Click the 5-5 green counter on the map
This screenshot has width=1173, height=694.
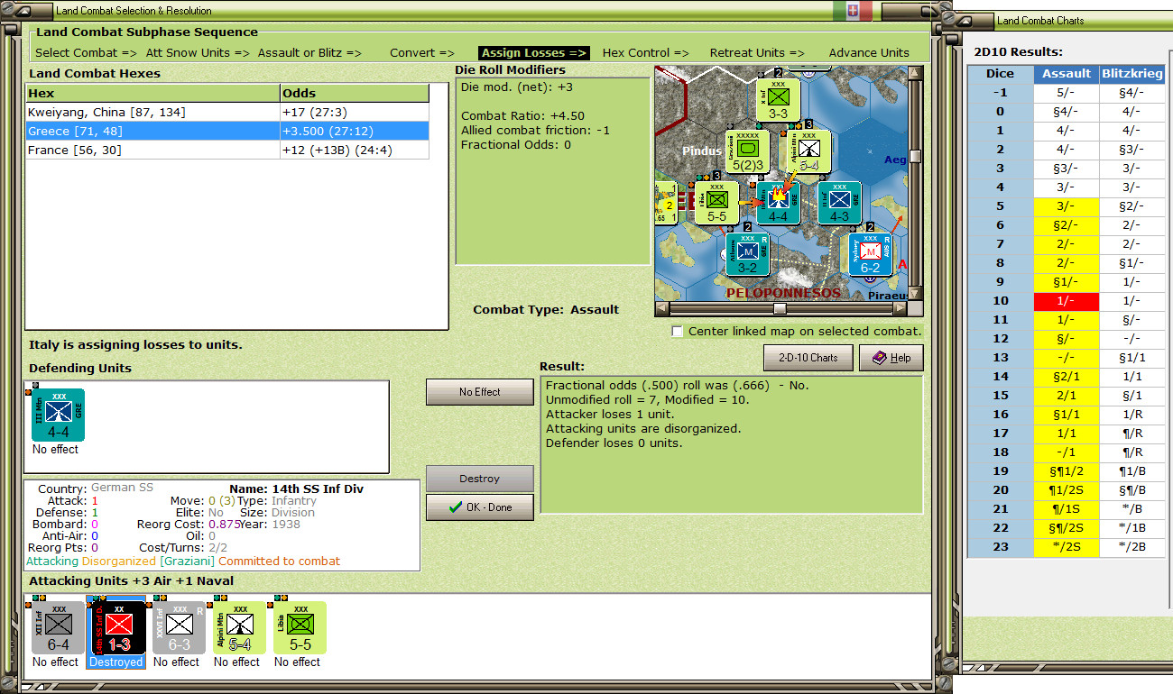click(x=717, y=204)
